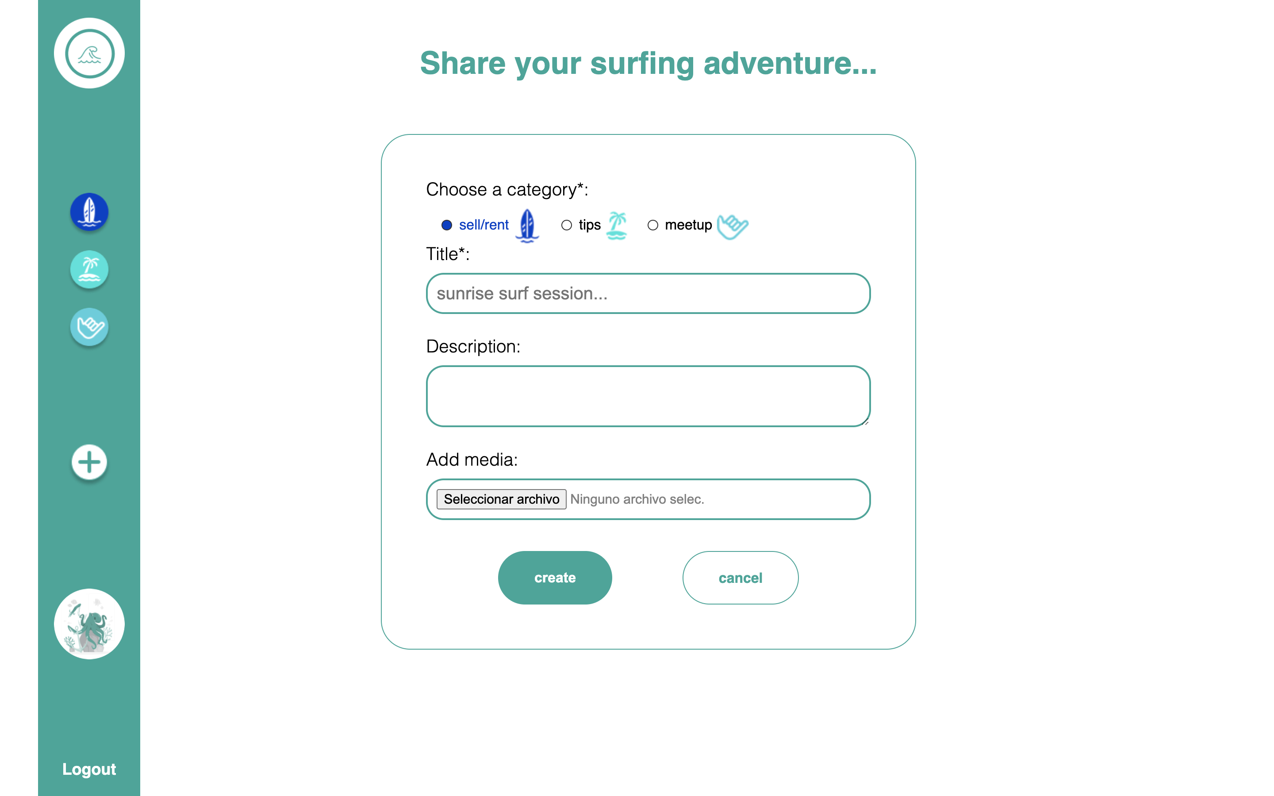Select the tips radio button
Screen dimensions: 1274x796
point(567,226)
